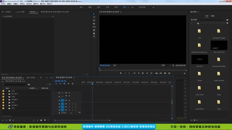This screenshot has width=232, height=130.
Task: Expand the 字幕 bin
Action: [7, 97]
